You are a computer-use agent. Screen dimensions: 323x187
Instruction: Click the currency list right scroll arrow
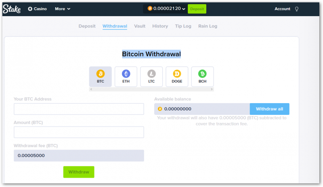pyautogui.click(x=212, y=89)
